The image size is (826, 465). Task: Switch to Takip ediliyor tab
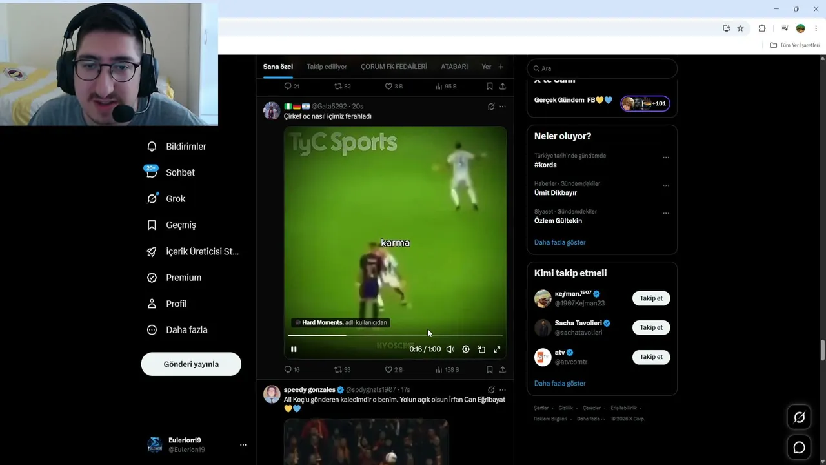pyautogui.click(x=327, y=67)
